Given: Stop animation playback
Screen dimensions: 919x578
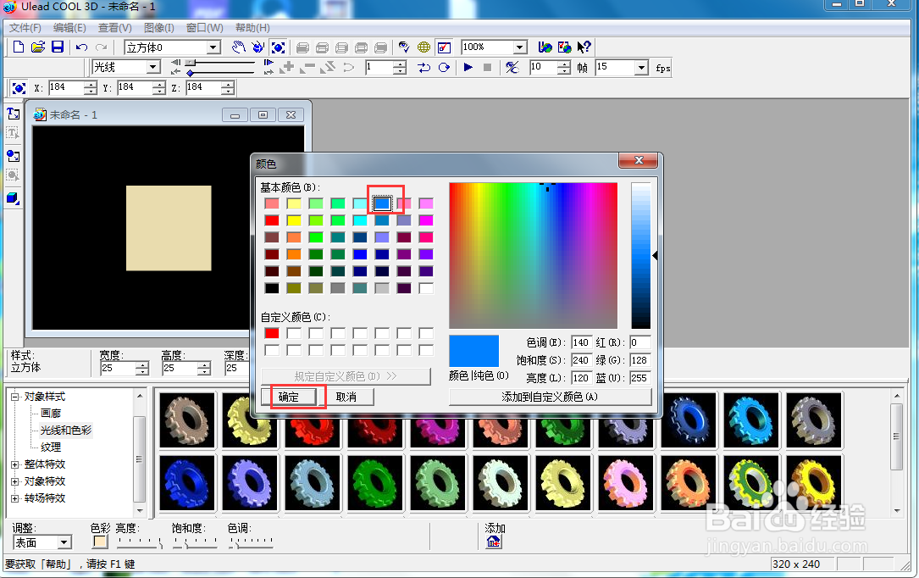Looking at the screenshot, I should 487,68.
